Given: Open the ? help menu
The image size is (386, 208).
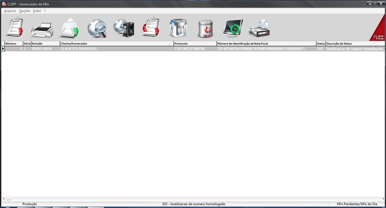Looking at the screenshot, I should click(45, 11).
